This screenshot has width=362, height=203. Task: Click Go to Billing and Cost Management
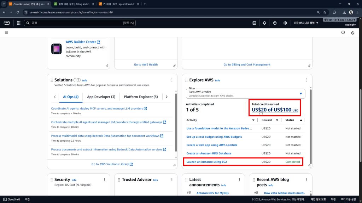click(247, 65)
